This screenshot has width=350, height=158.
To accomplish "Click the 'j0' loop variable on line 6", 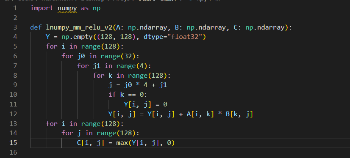I will click(x=81, y=56).
